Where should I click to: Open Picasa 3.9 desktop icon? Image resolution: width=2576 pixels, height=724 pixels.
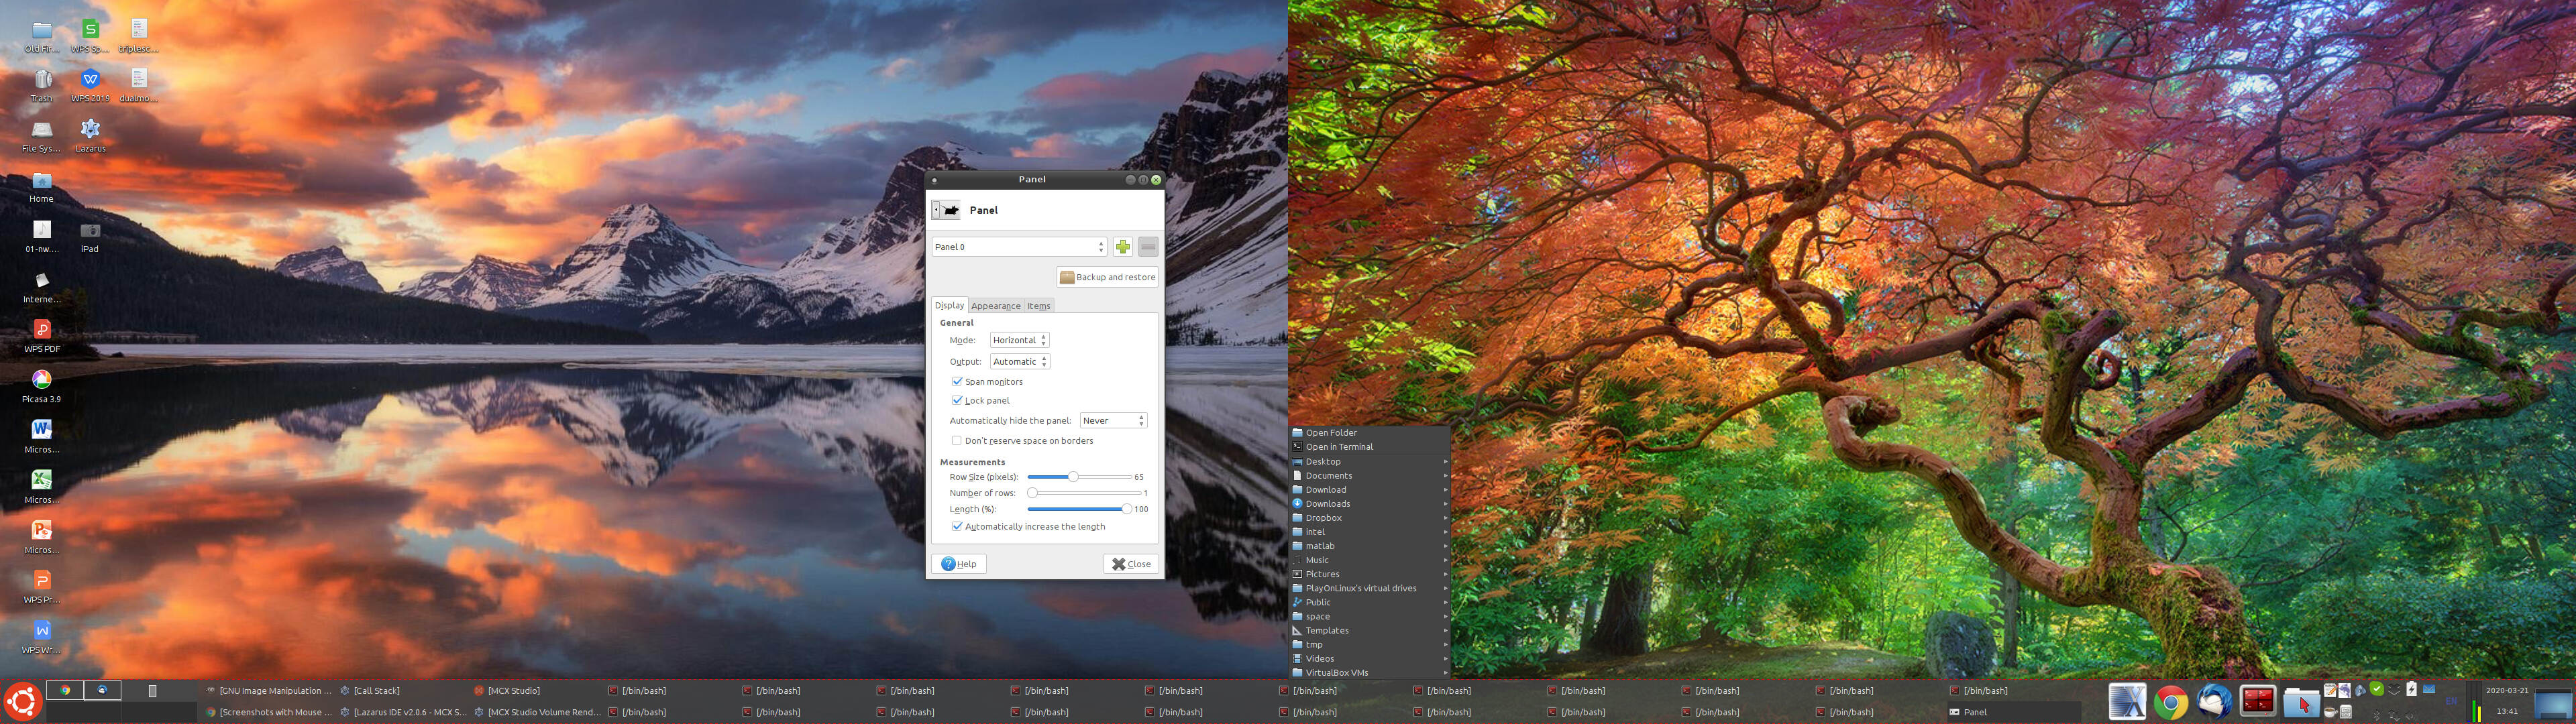[x=41, y=380]
